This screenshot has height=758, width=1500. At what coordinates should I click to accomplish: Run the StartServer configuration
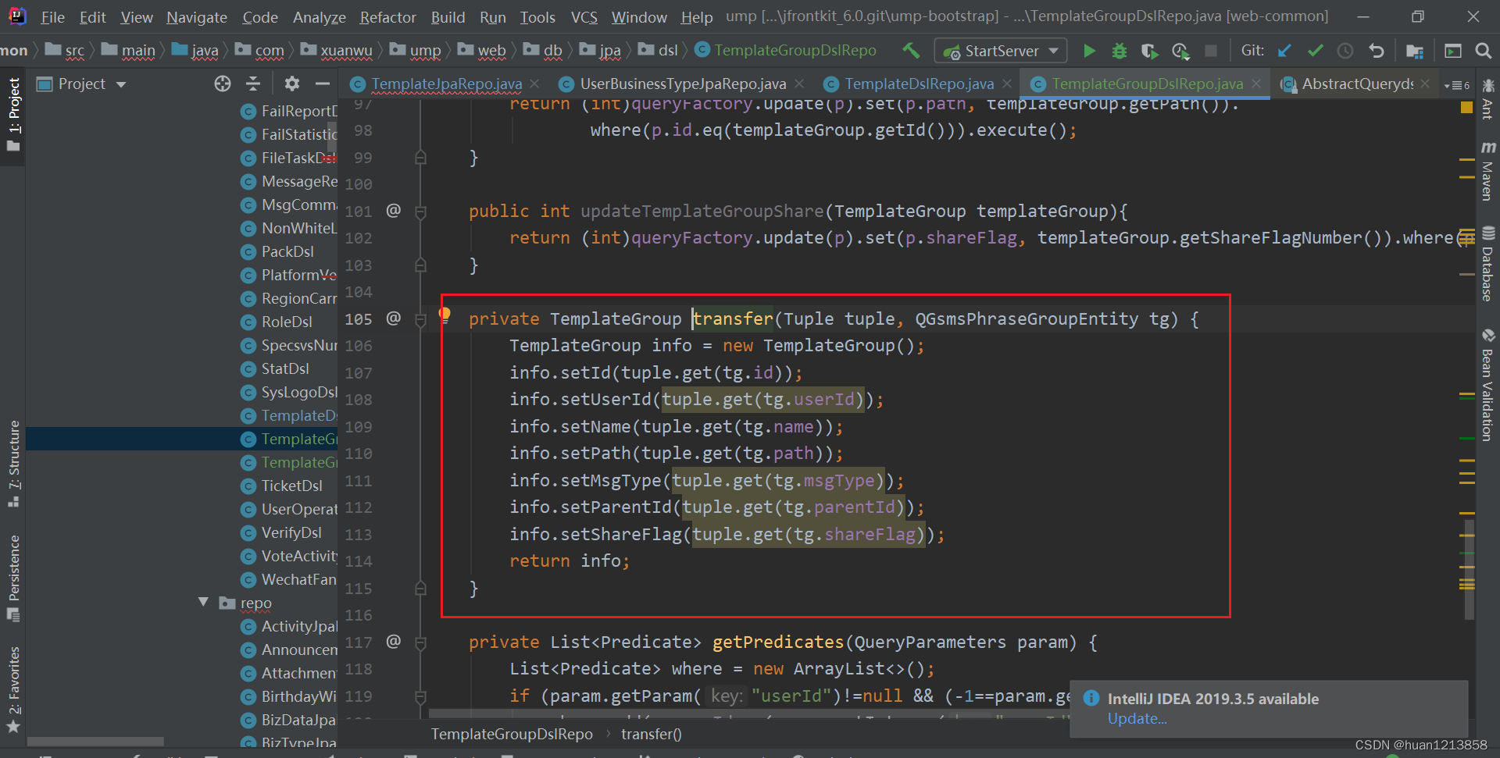tap(1090, 50)
